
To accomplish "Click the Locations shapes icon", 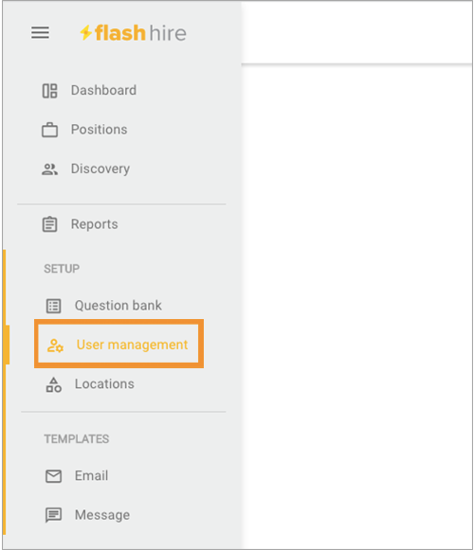I will (53, 384).
